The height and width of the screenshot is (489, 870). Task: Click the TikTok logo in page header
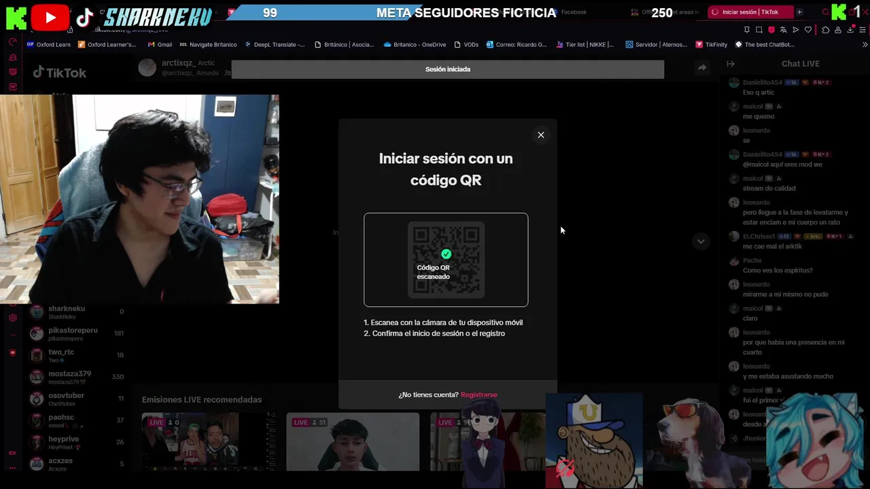(x=60, y=73)
